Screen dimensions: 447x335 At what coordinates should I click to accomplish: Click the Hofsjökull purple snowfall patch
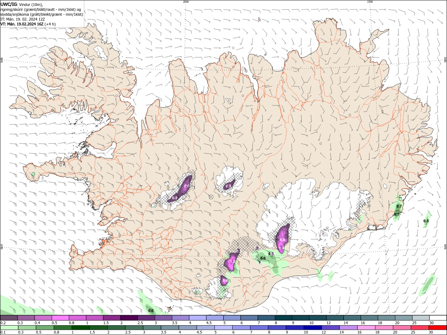pyautogui.click(x=229, y=185)
